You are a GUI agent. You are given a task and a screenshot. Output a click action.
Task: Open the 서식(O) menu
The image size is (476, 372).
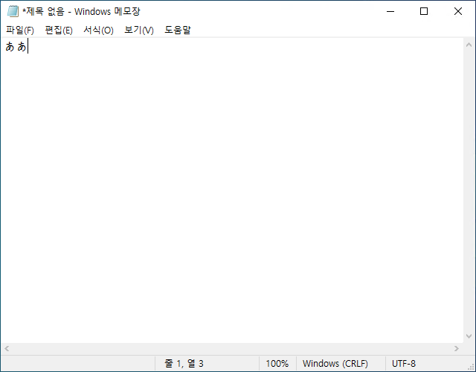point(98,30)
